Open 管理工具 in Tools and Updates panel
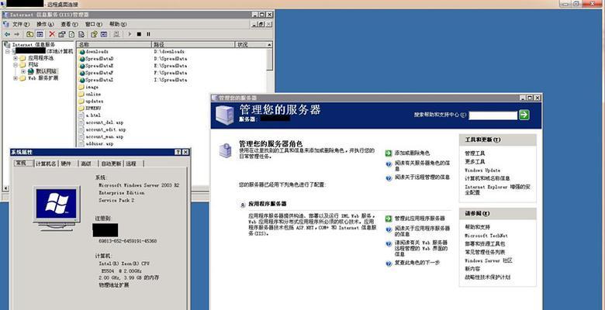 coord(475,153)
